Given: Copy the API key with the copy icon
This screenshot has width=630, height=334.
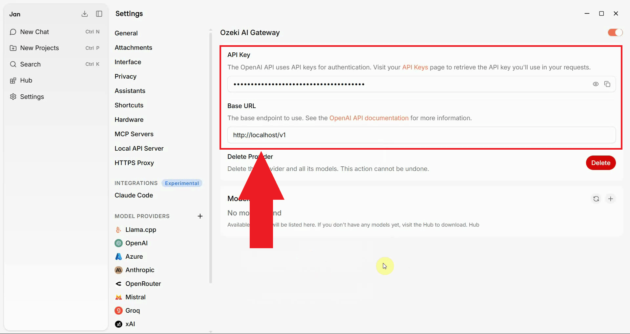Looking at the screenshot, I should pyautogui.click(x=607, y=84).
